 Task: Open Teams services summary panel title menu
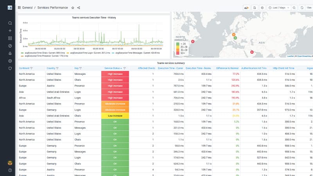click(171, 63)
